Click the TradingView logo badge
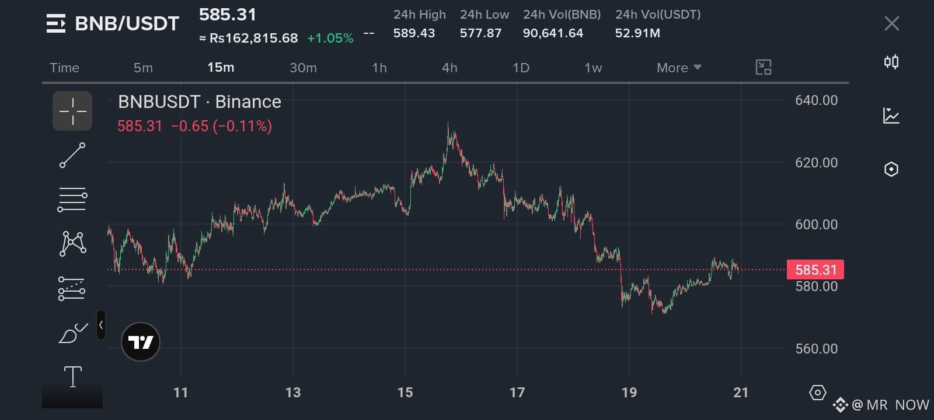 pos(141,342)
